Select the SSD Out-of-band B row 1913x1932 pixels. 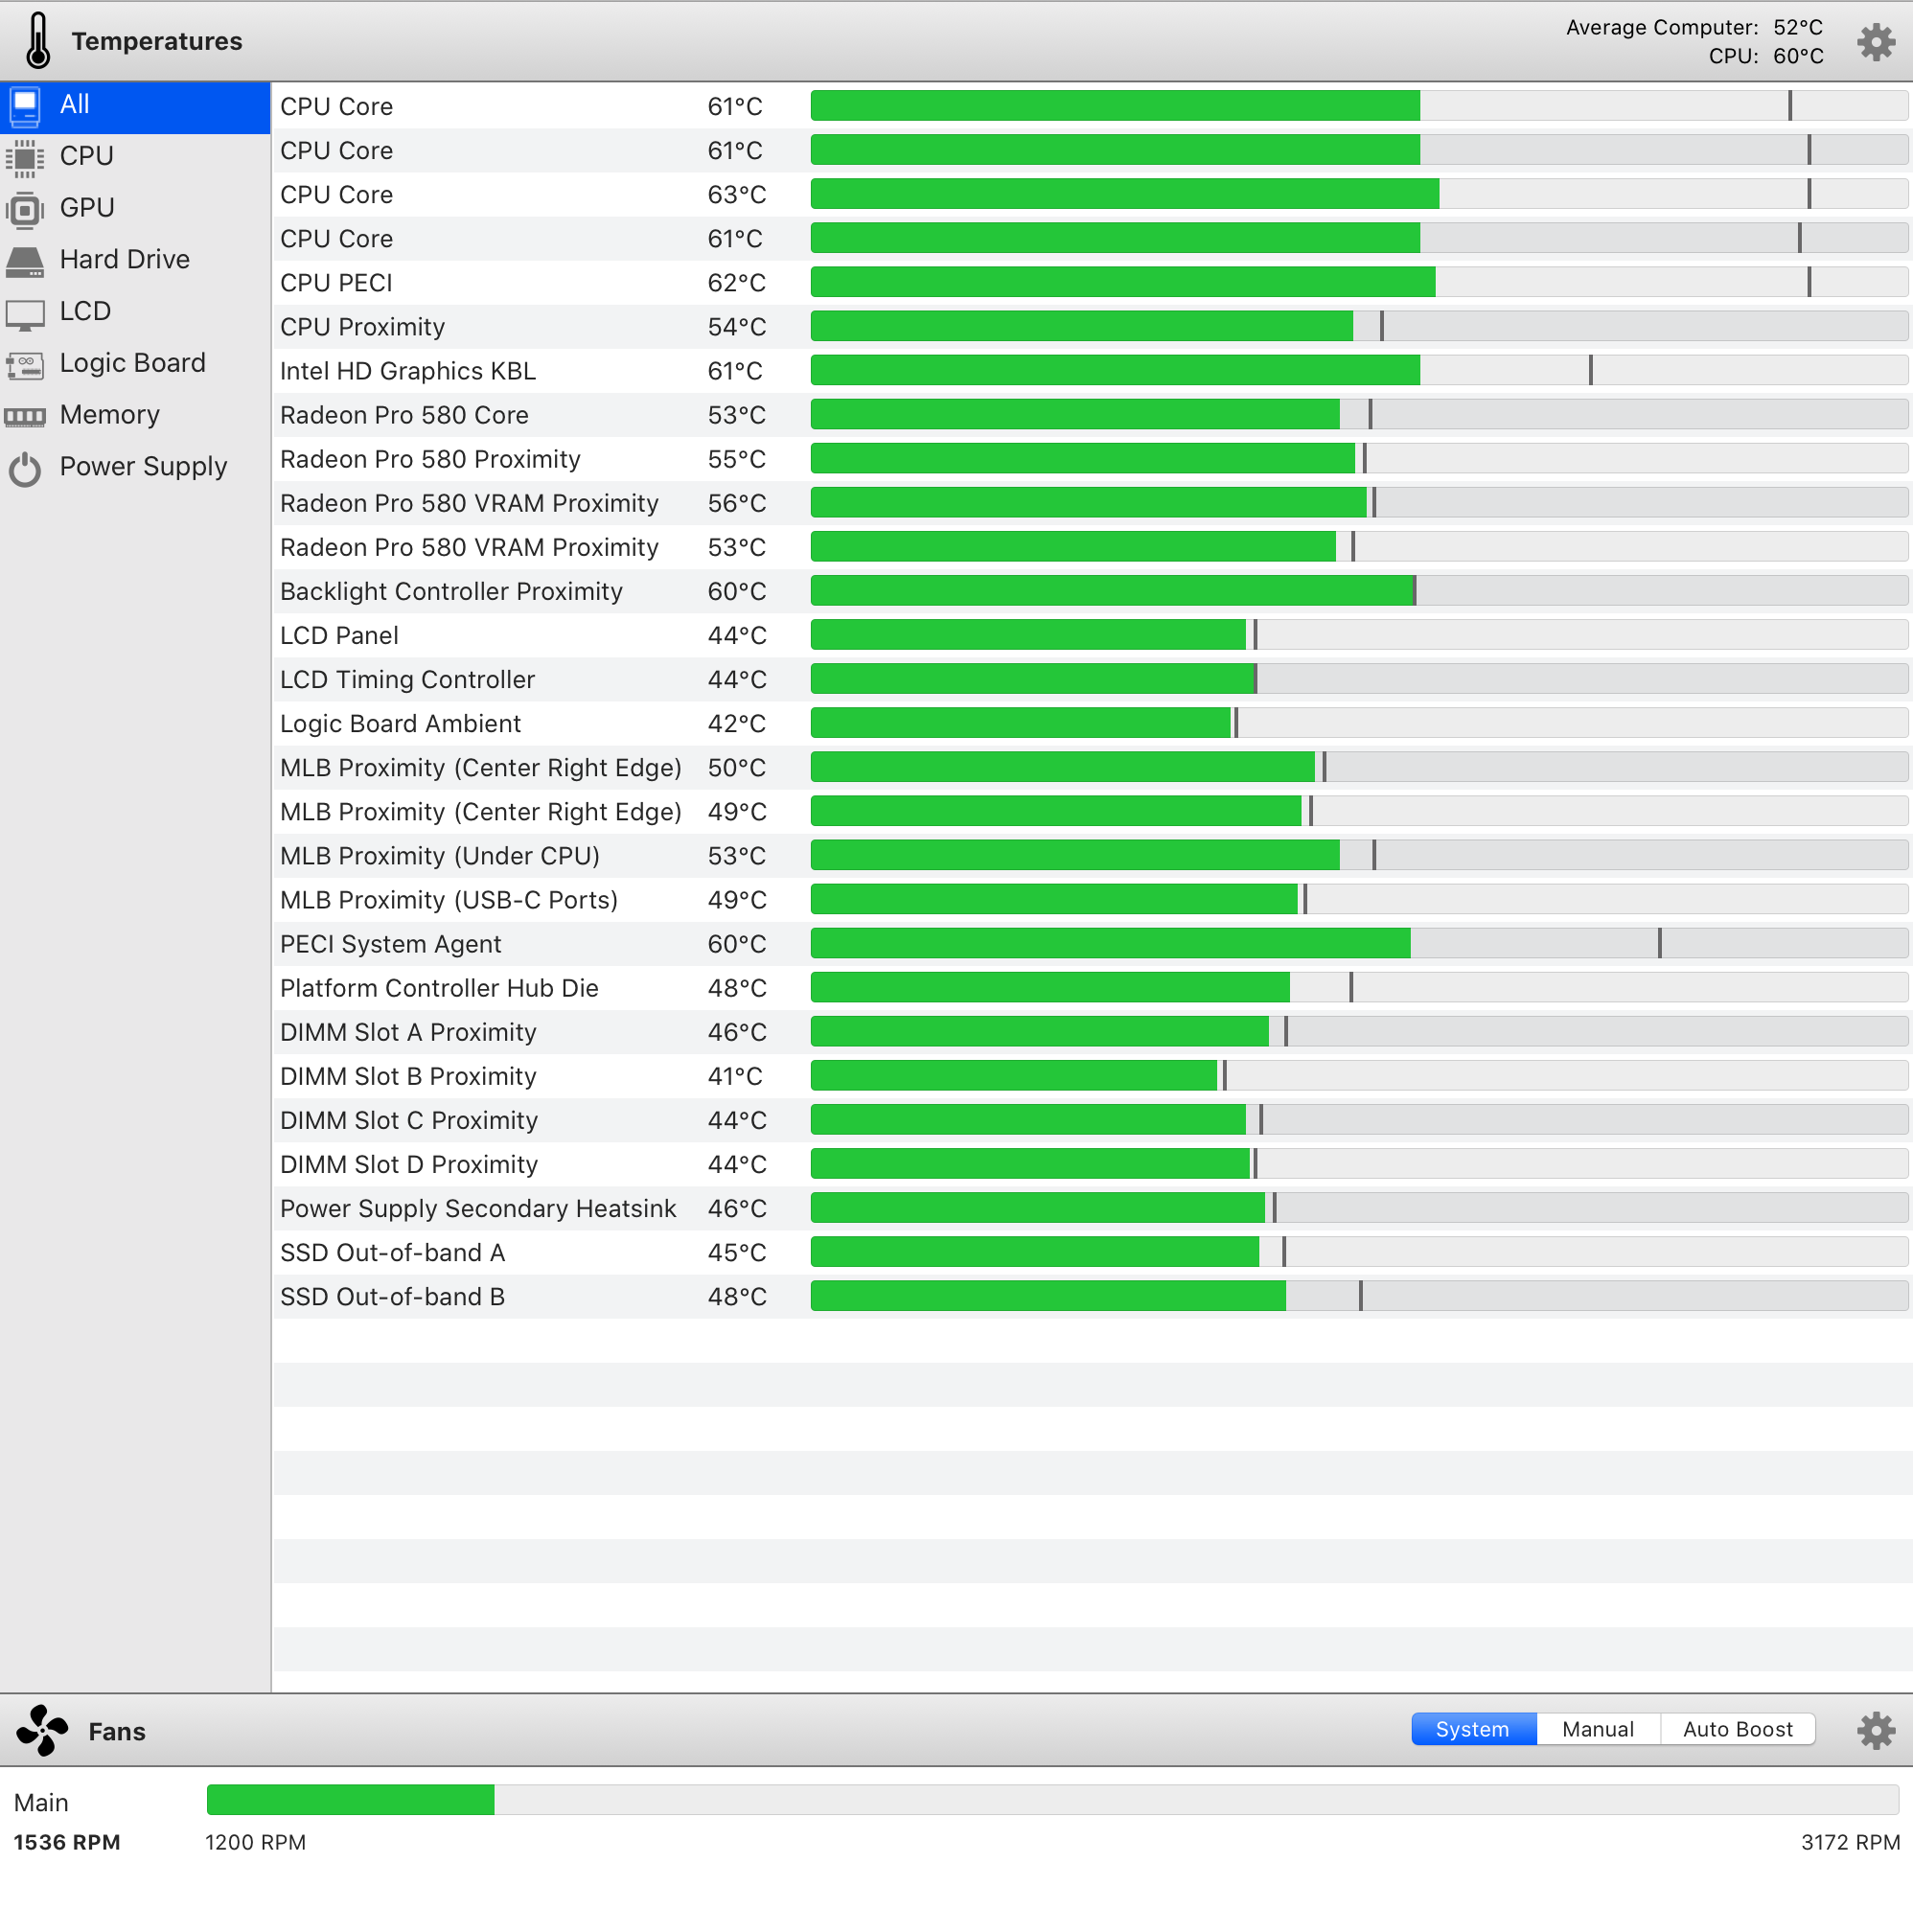[x=392, y=1297]
